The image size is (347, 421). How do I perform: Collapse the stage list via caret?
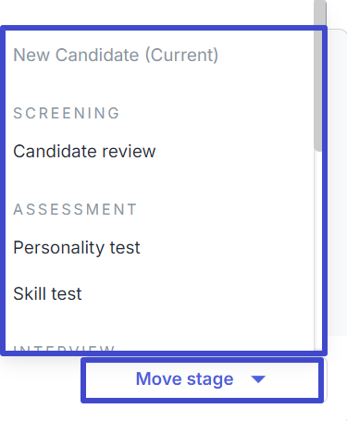coord(258,379)
